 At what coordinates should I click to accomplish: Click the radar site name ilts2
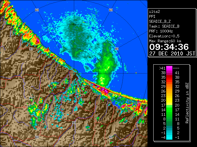[155, 12]
